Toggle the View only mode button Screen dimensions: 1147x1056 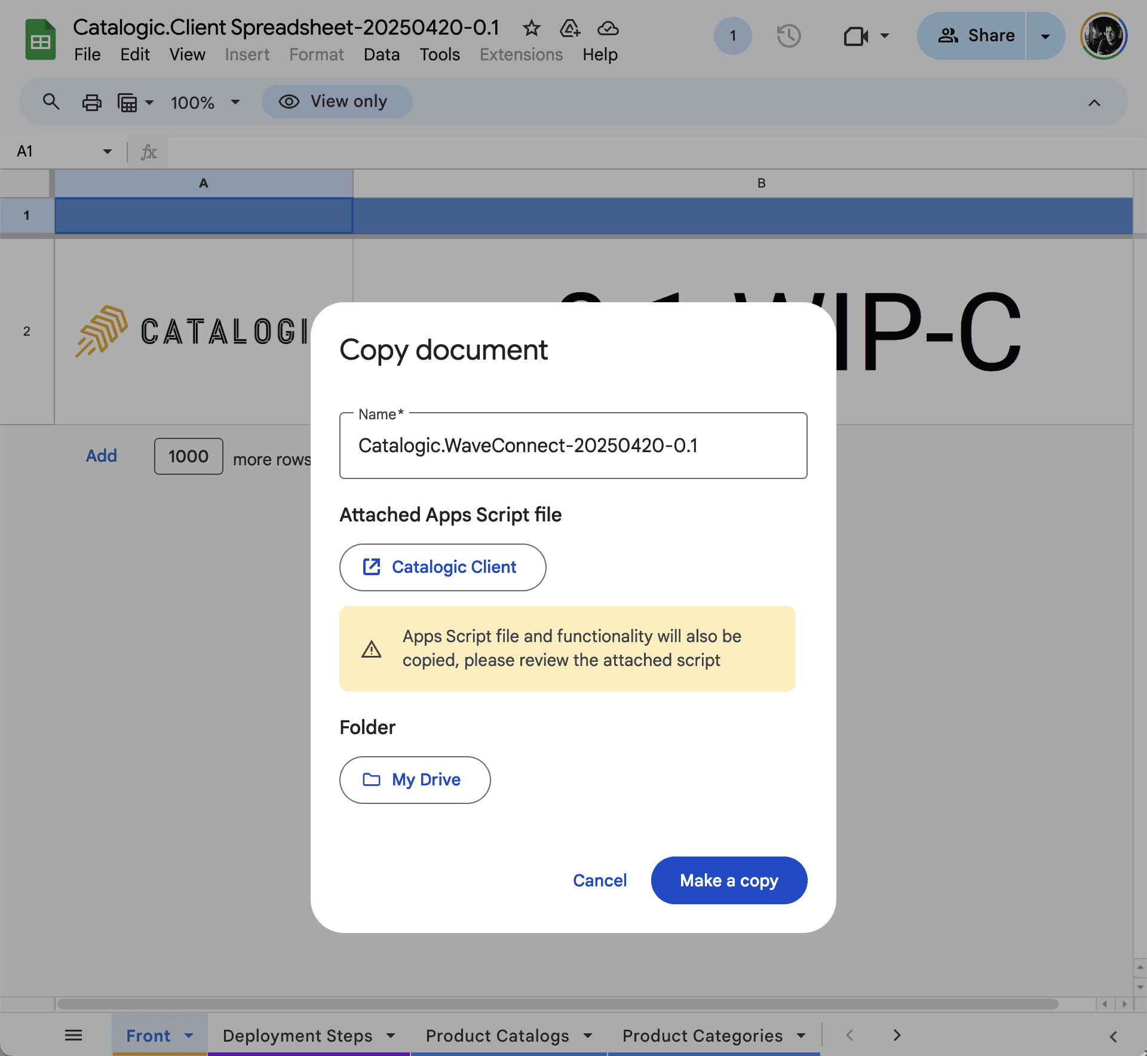(x=336, y=102)
